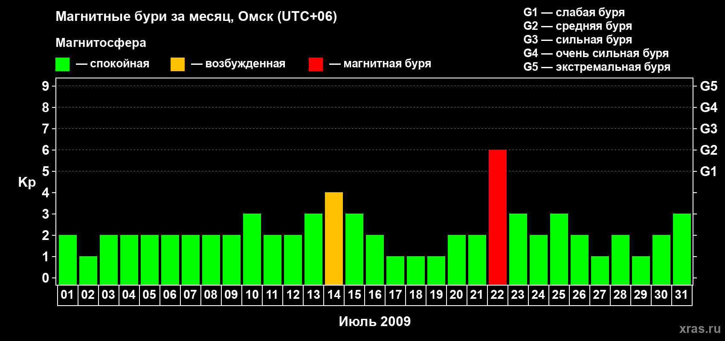Click day label 14 on axis
Image resolution: width=725 pixels, height=341 pixels.
[x=334, y=295]
